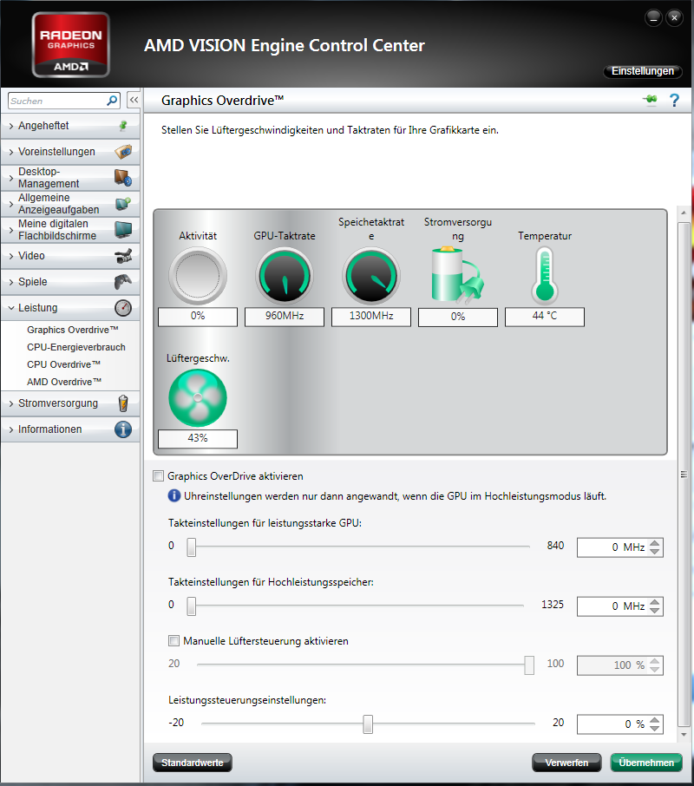
Task: Click the Spiele gamepad icon
Action: tap(123, 282)
